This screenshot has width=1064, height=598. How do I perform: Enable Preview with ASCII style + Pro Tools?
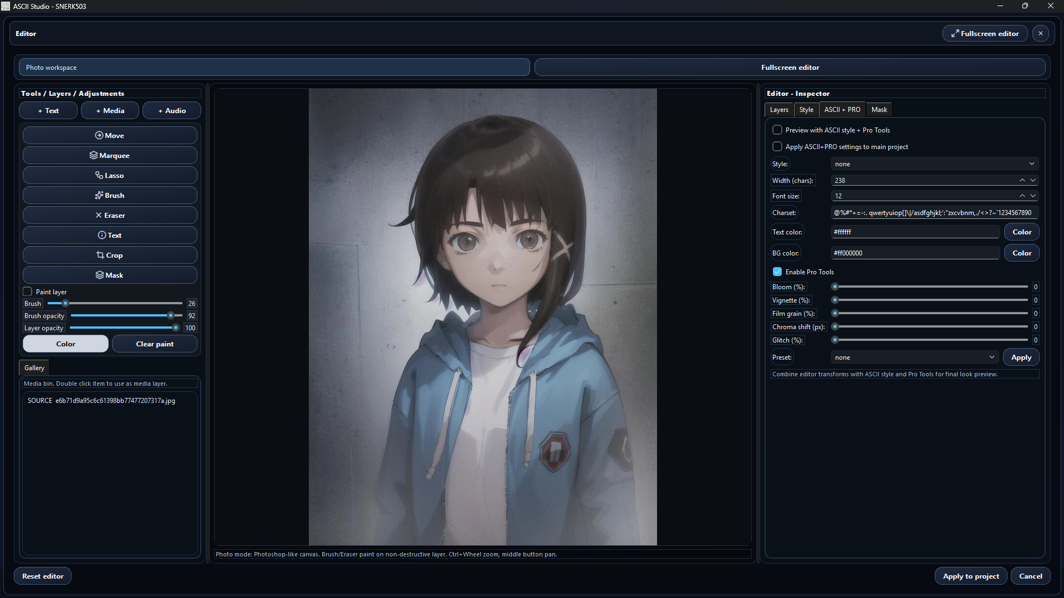click(x=777, y=130)
